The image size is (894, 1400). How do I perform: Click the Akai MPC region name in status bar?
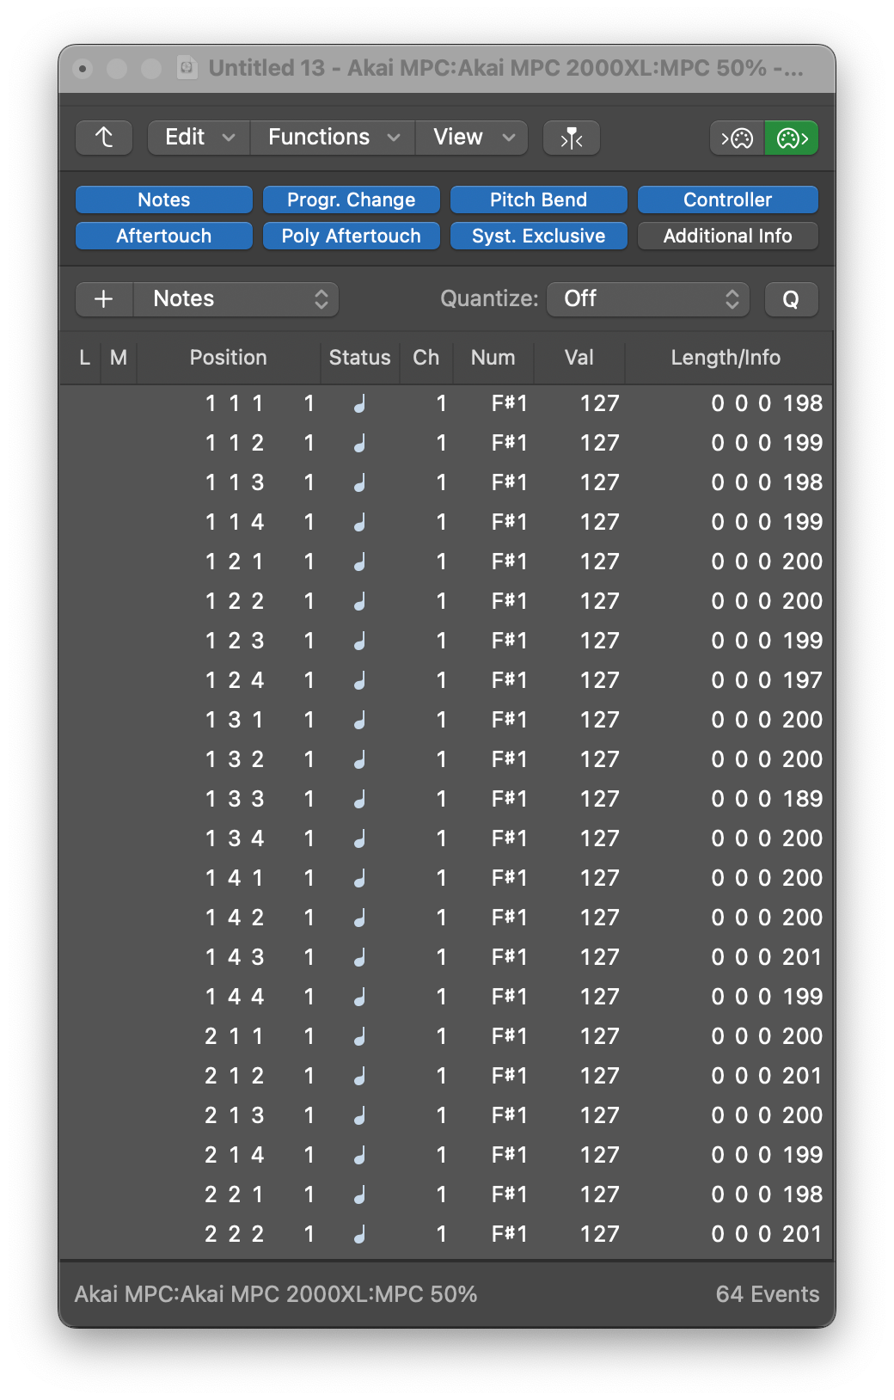point(276,1294)
